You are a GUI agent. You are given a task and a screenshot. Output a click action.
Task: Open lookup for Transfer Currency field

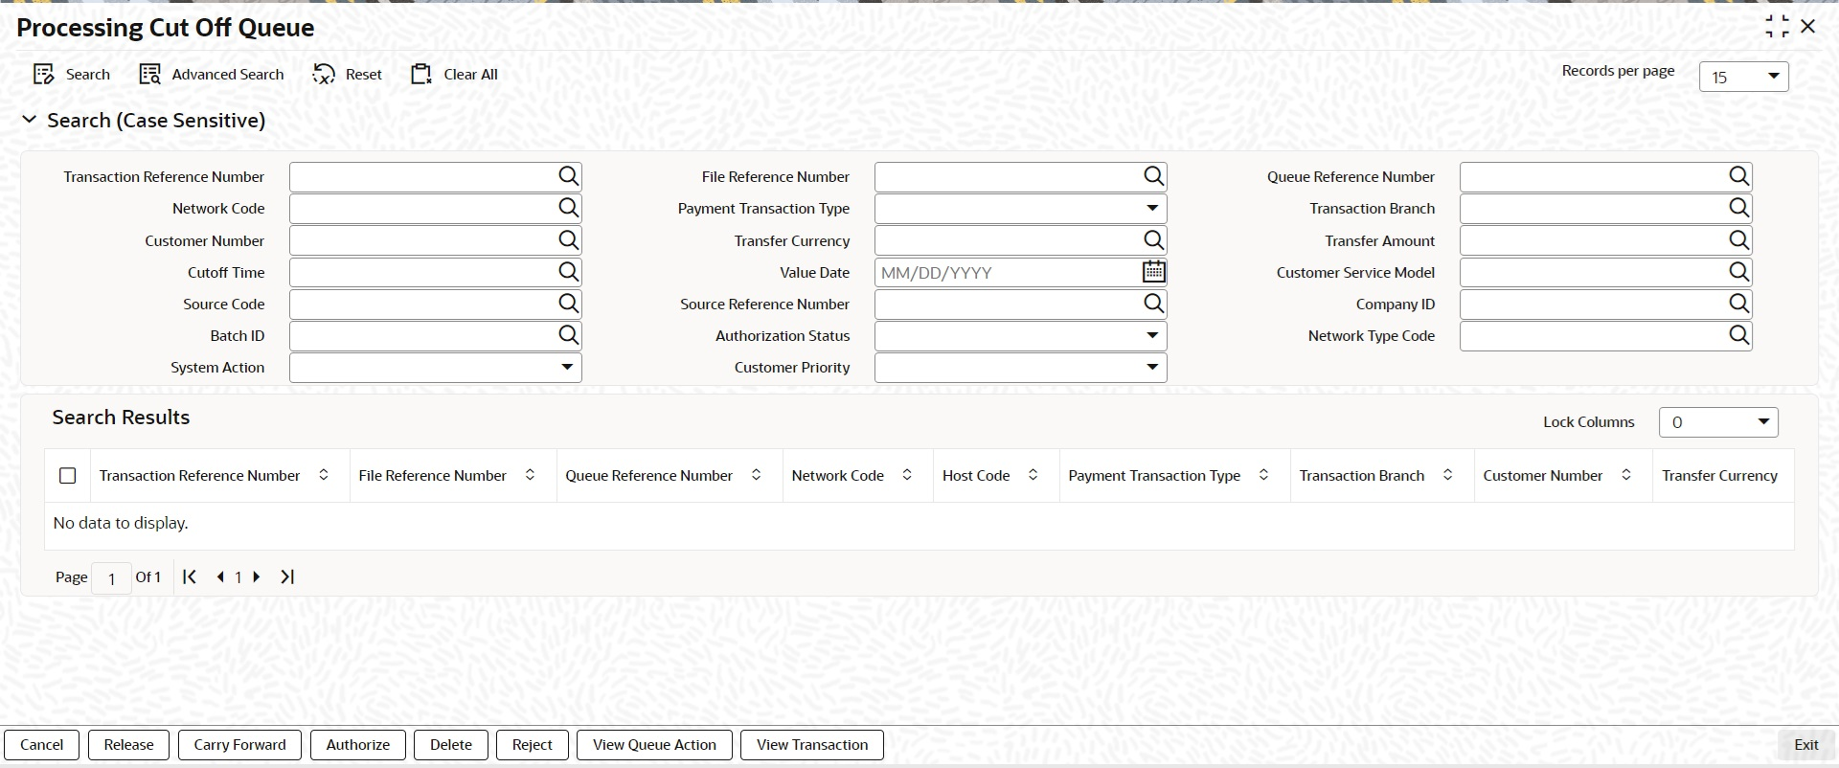click(x=1153, y=240)
